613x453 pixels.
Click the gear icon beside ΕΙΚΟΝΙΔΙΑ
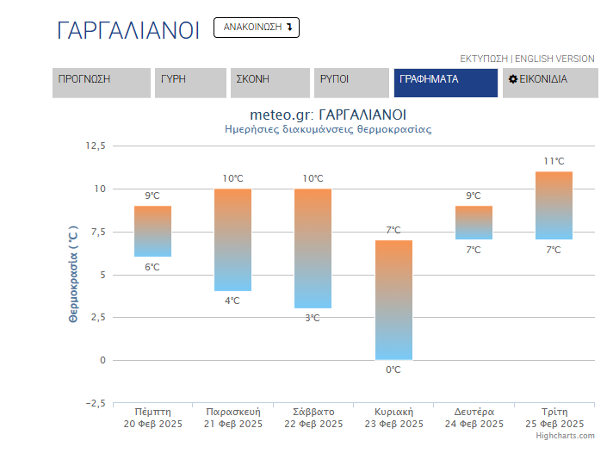(x=512, y=79)
